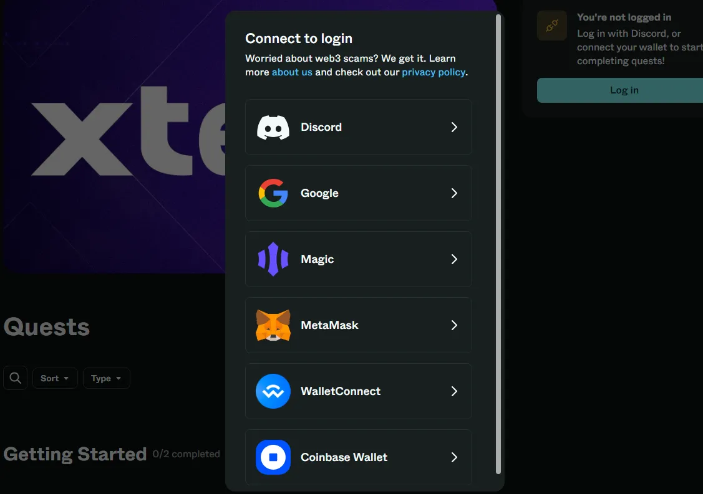Open the Type filter dropdown
This screenshot has height=494, width=703.
[x=106, y=378]
